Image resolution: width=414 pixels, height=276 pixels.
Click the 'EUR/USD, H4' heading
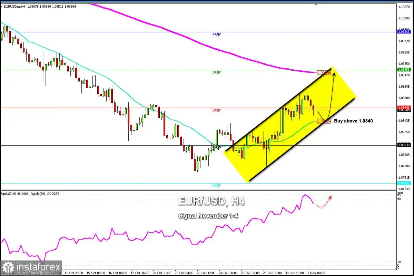(211, 201)
